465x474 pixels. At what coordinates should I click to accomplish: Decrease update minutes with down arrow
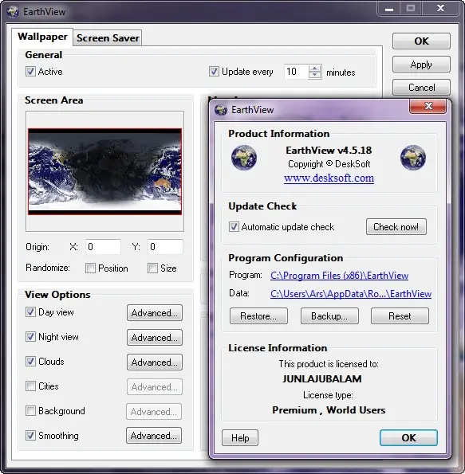[x=315, y=75]
